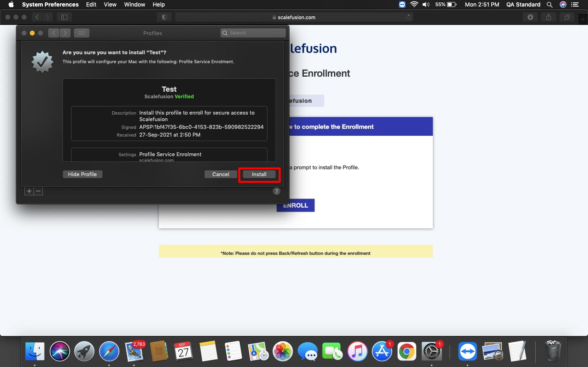588x367 pixels.
Task: Open a new Safari tab with plus
Action: [x=583, y=20]
